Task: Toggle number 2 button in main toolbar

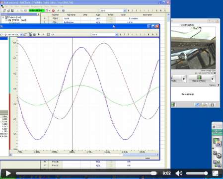Action: (132, 10)
